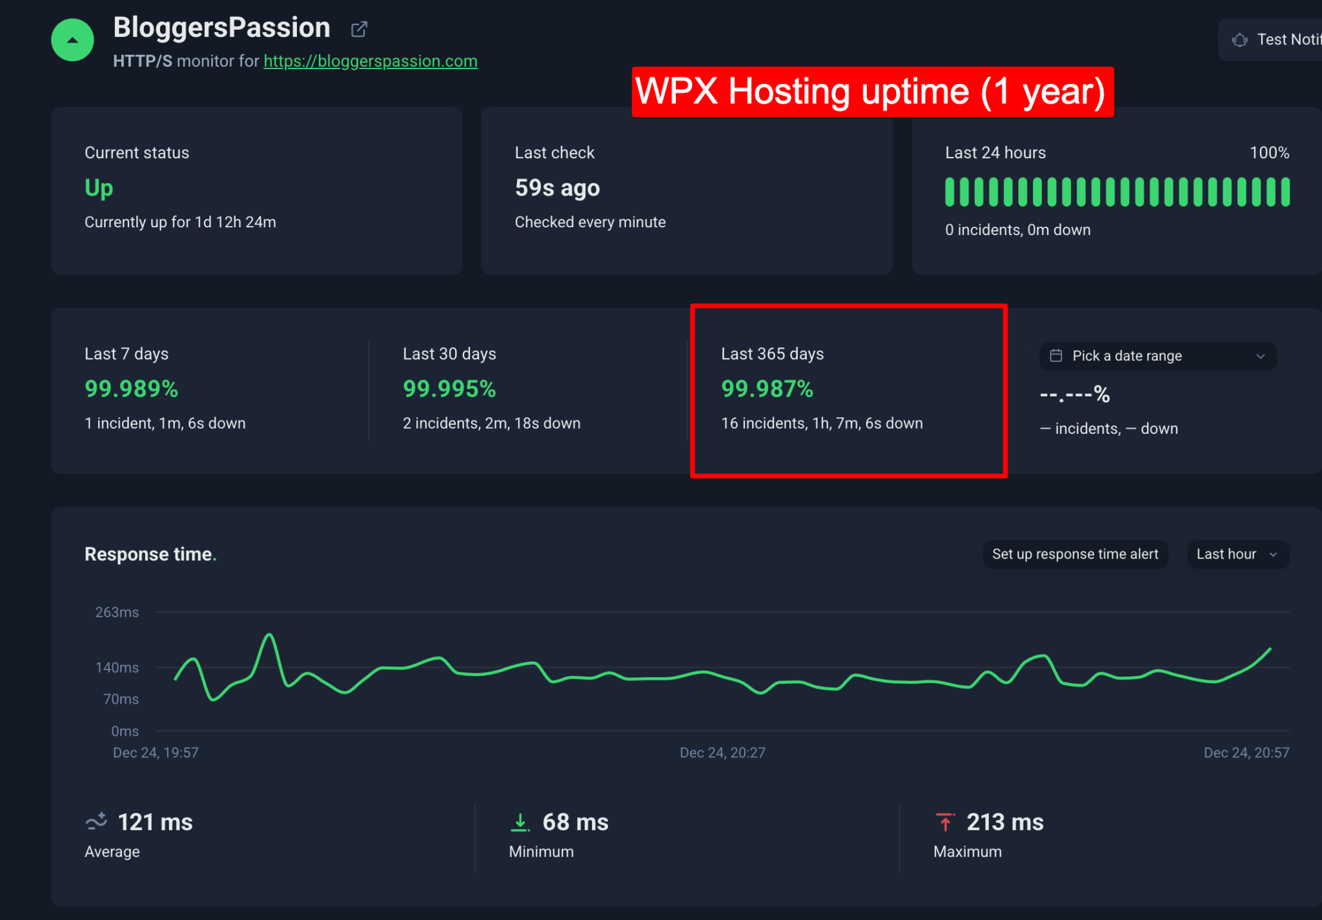Click Set up response time alert
Viewport: 1322px width, 920px height.
pos(1075,554)
